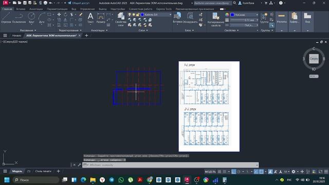Click the Move tool cross-arrows icon
329x185 pixels.
[59, 14]
